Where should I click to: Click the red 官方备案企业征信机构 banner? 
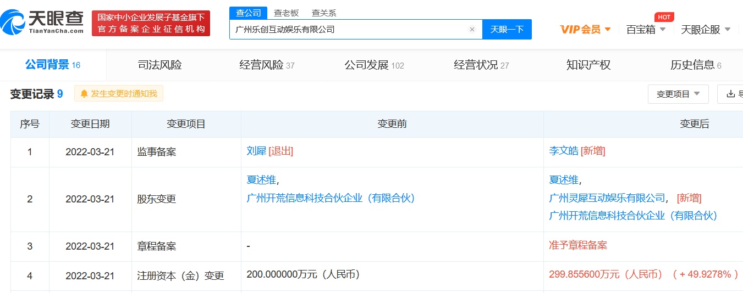151,24
